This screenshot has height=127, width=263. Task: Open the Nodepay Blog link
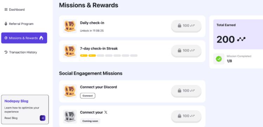coord(17,101)
